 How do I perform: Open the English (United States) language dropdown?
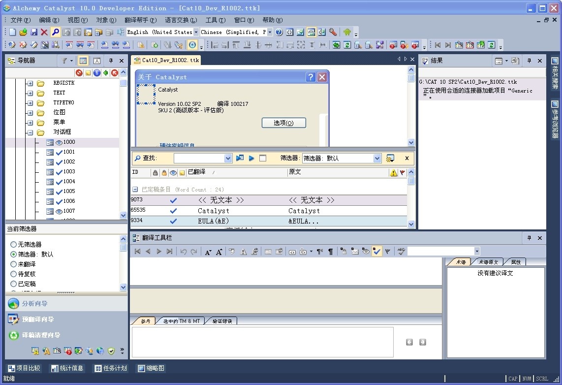click(x=196, y=32)
